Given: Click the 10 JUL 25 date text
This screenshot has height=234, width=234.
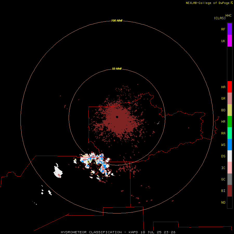Looking at the screenshot, I should coord(151,232).
